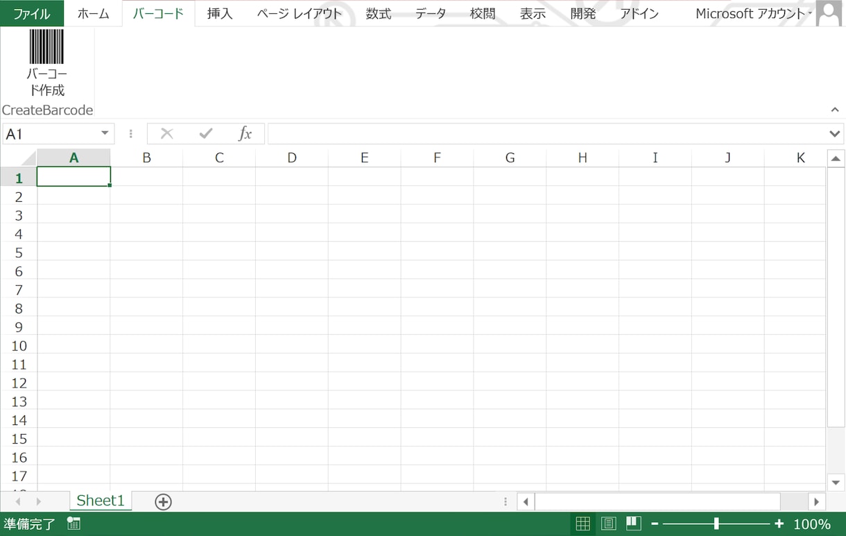
Task: Click the zoom slider handle
Action: click(x=716, y=524)
